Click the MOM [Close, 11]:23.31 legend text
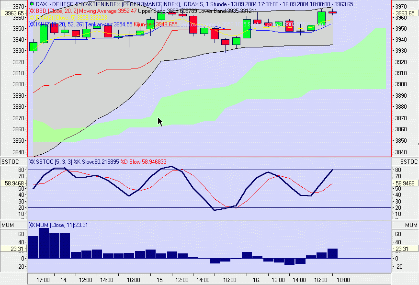 click(62, 225)
